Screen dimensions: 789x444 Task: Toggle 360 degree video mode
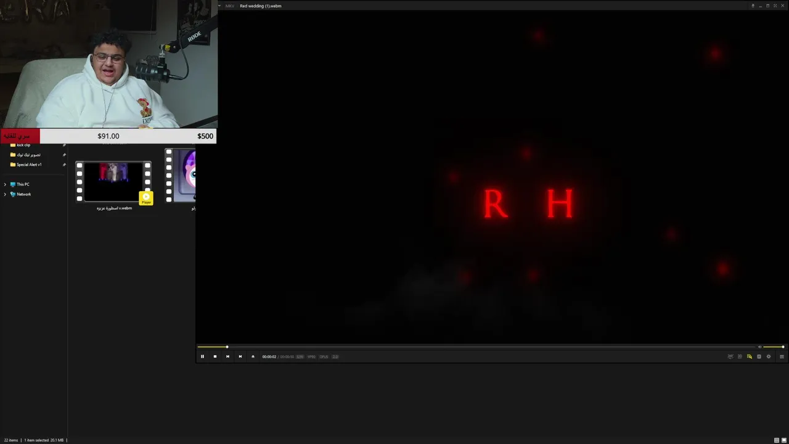(730, 356)
